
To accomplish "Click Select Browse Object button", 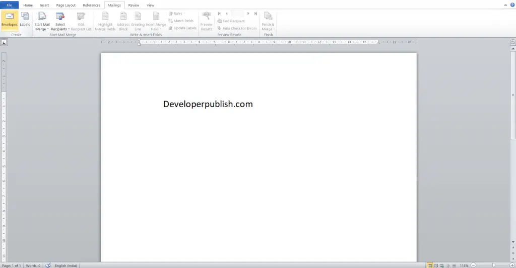I will pos(512,253).
